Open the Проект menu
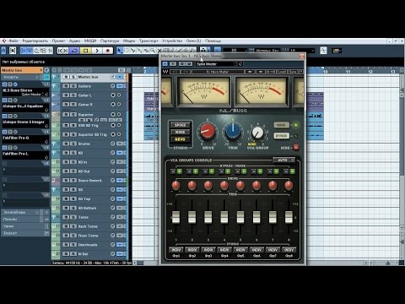405x304 pixels. pos(58,41)
